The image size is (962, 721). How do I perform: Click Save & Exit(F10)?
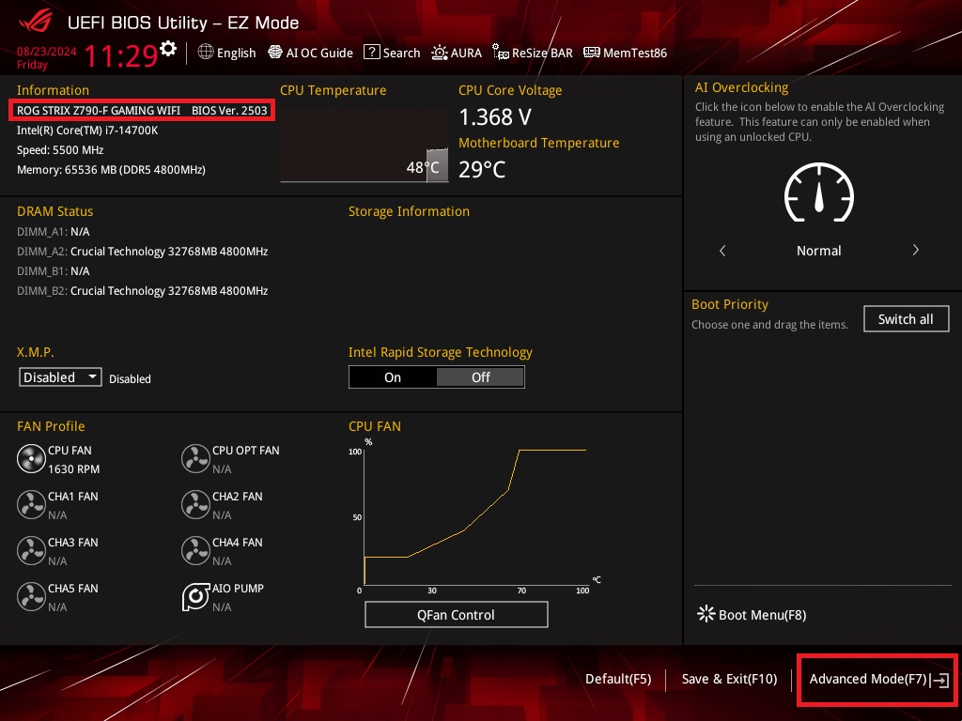tap(729, 679)
